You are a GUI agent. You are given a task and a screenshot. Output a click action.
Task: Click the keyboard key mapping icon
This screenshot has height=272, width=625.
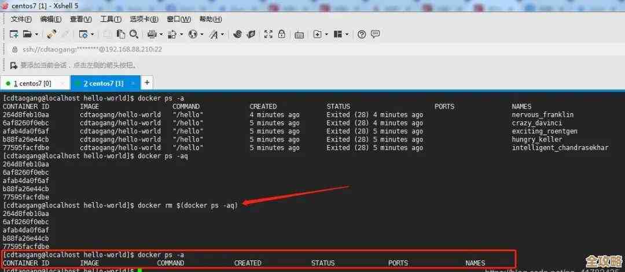(299, 35)
